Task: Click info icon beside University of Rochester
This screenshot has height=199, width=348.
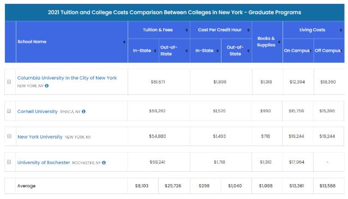Action: (104, 162)
